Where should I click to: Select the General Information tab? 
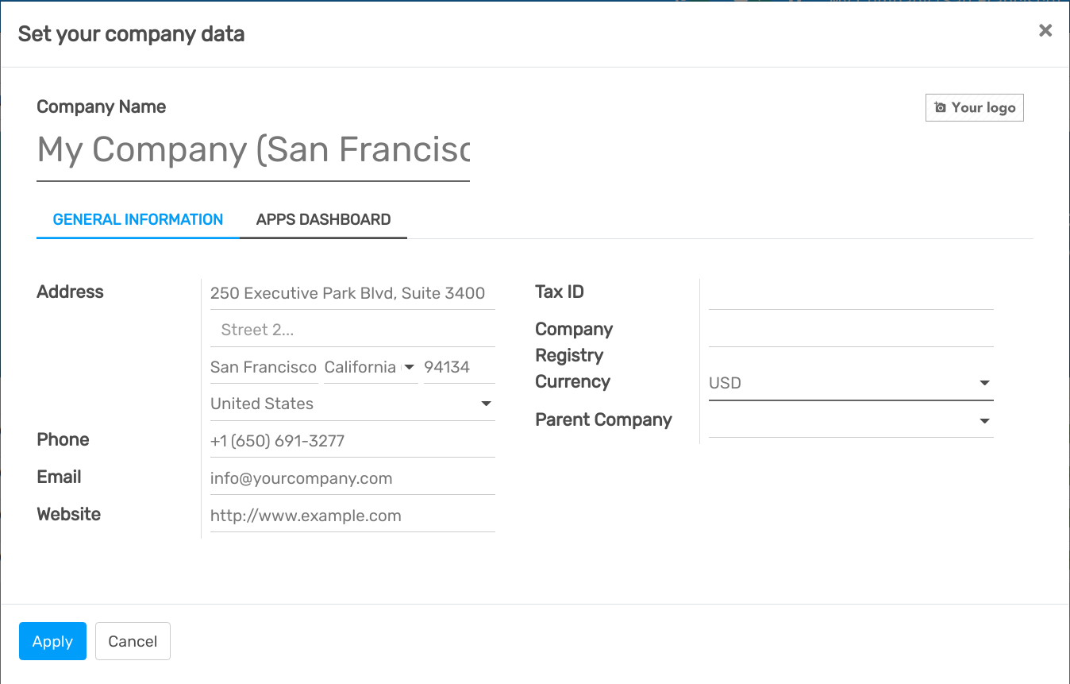pos(137,219)
